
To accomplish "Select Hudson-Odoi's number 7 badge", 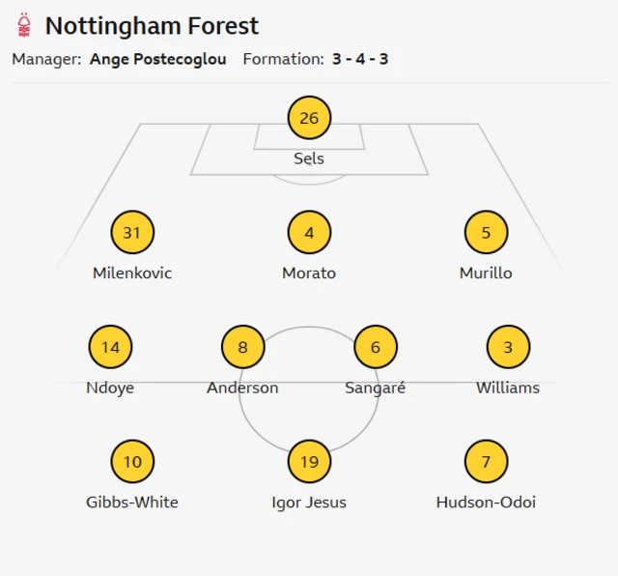I will click(486, 462).
